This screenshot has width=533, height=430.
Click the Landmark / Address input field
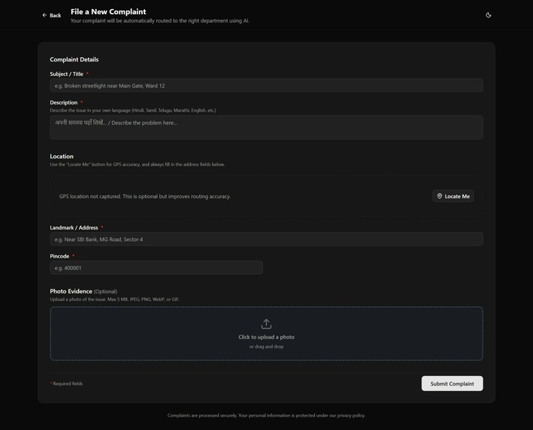tap(266, 239)
